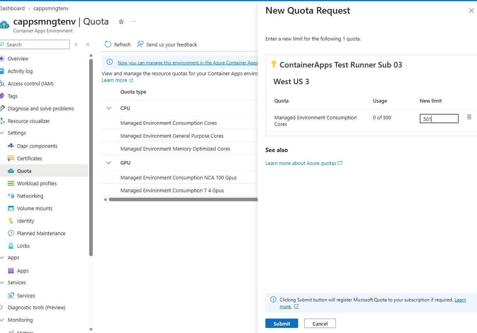Open the Apps grid icon
Viewport: 477px width, 333px height.
click(x=11, y=271)
